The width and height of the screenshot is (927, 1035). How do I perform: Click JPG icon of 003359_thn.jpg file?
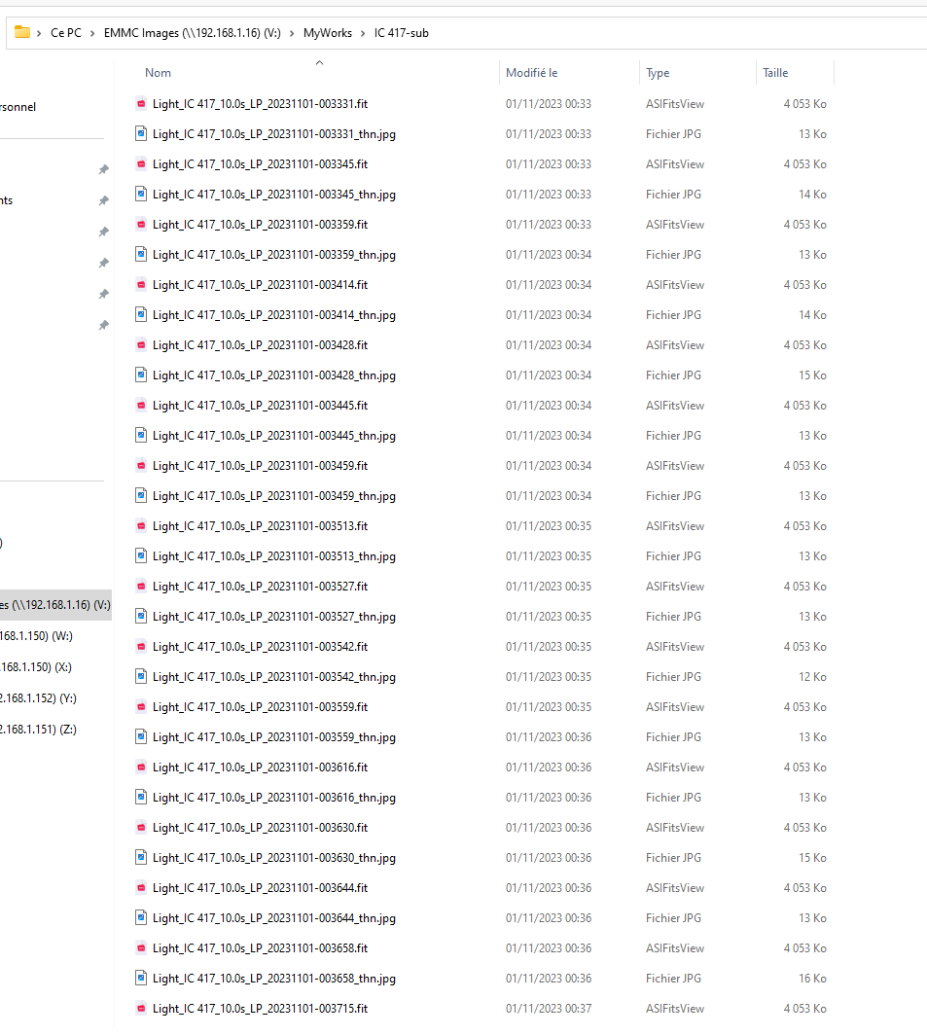tap(141, 255)
